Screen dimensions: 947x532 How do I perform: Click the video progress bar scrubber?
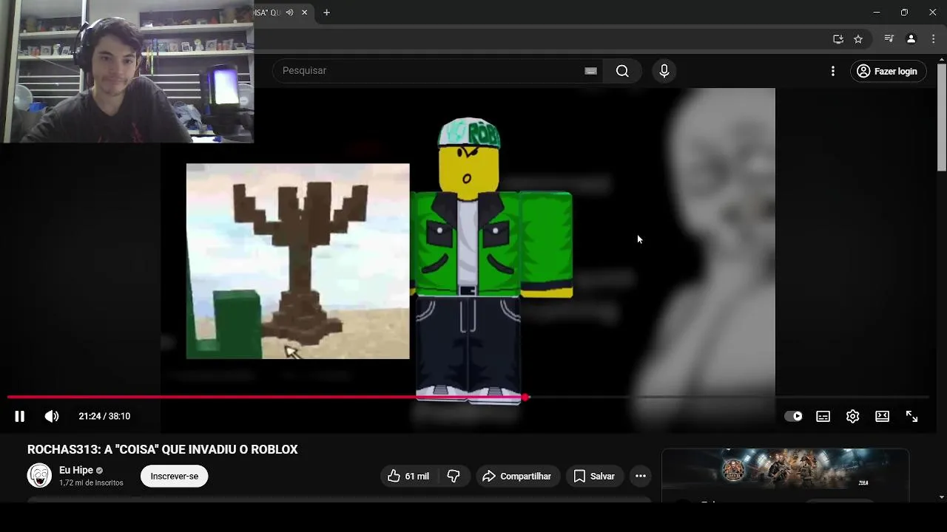(x=525, y=398)
